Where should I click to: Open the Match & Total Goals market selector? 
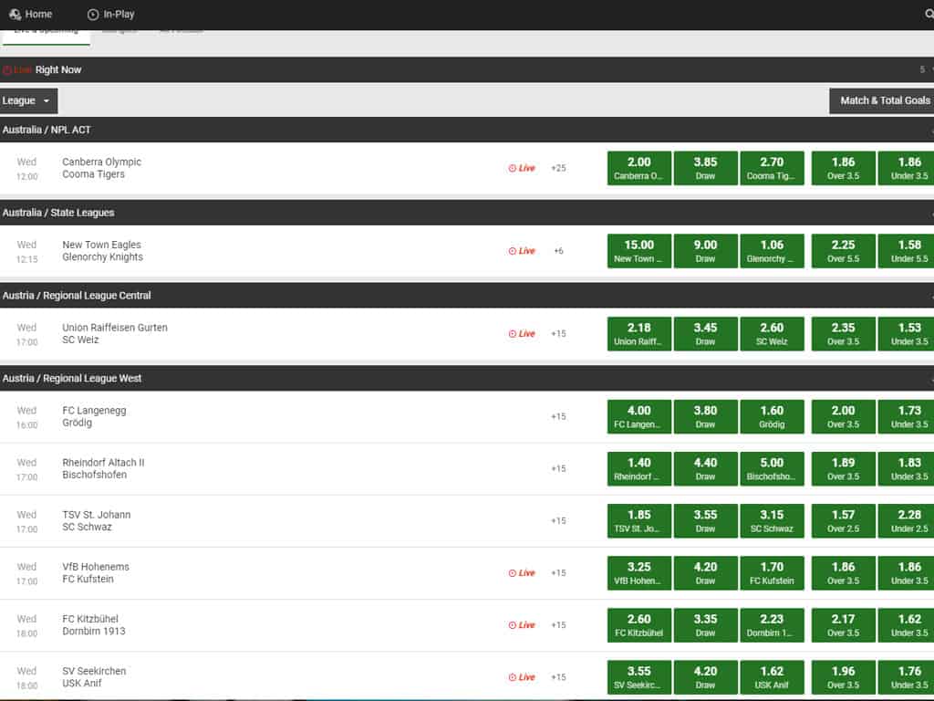(x=882, y=100)
